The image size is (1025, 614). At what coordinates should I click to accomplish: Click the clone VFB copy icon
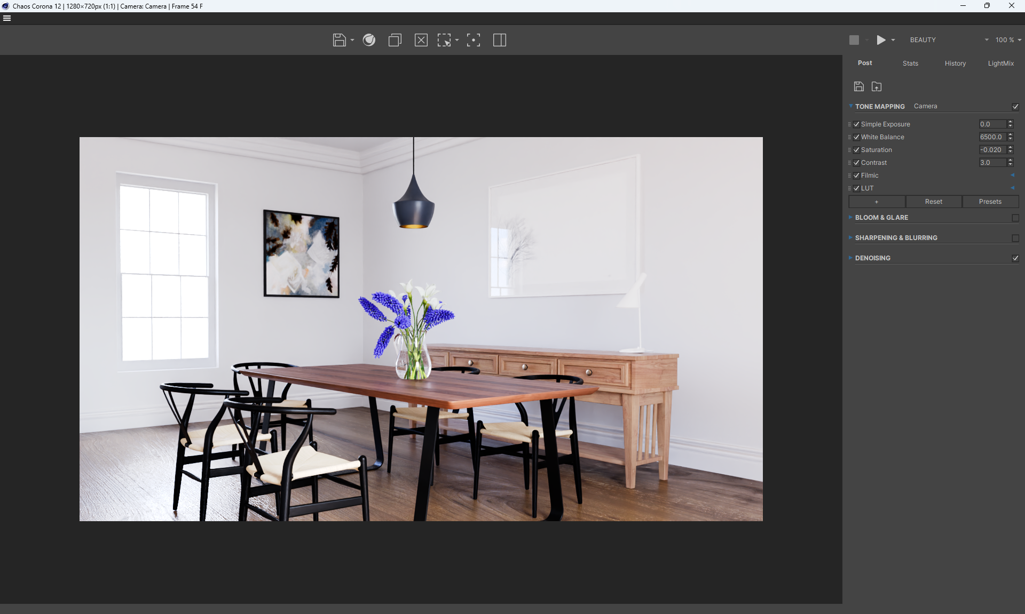coord(395,40)
